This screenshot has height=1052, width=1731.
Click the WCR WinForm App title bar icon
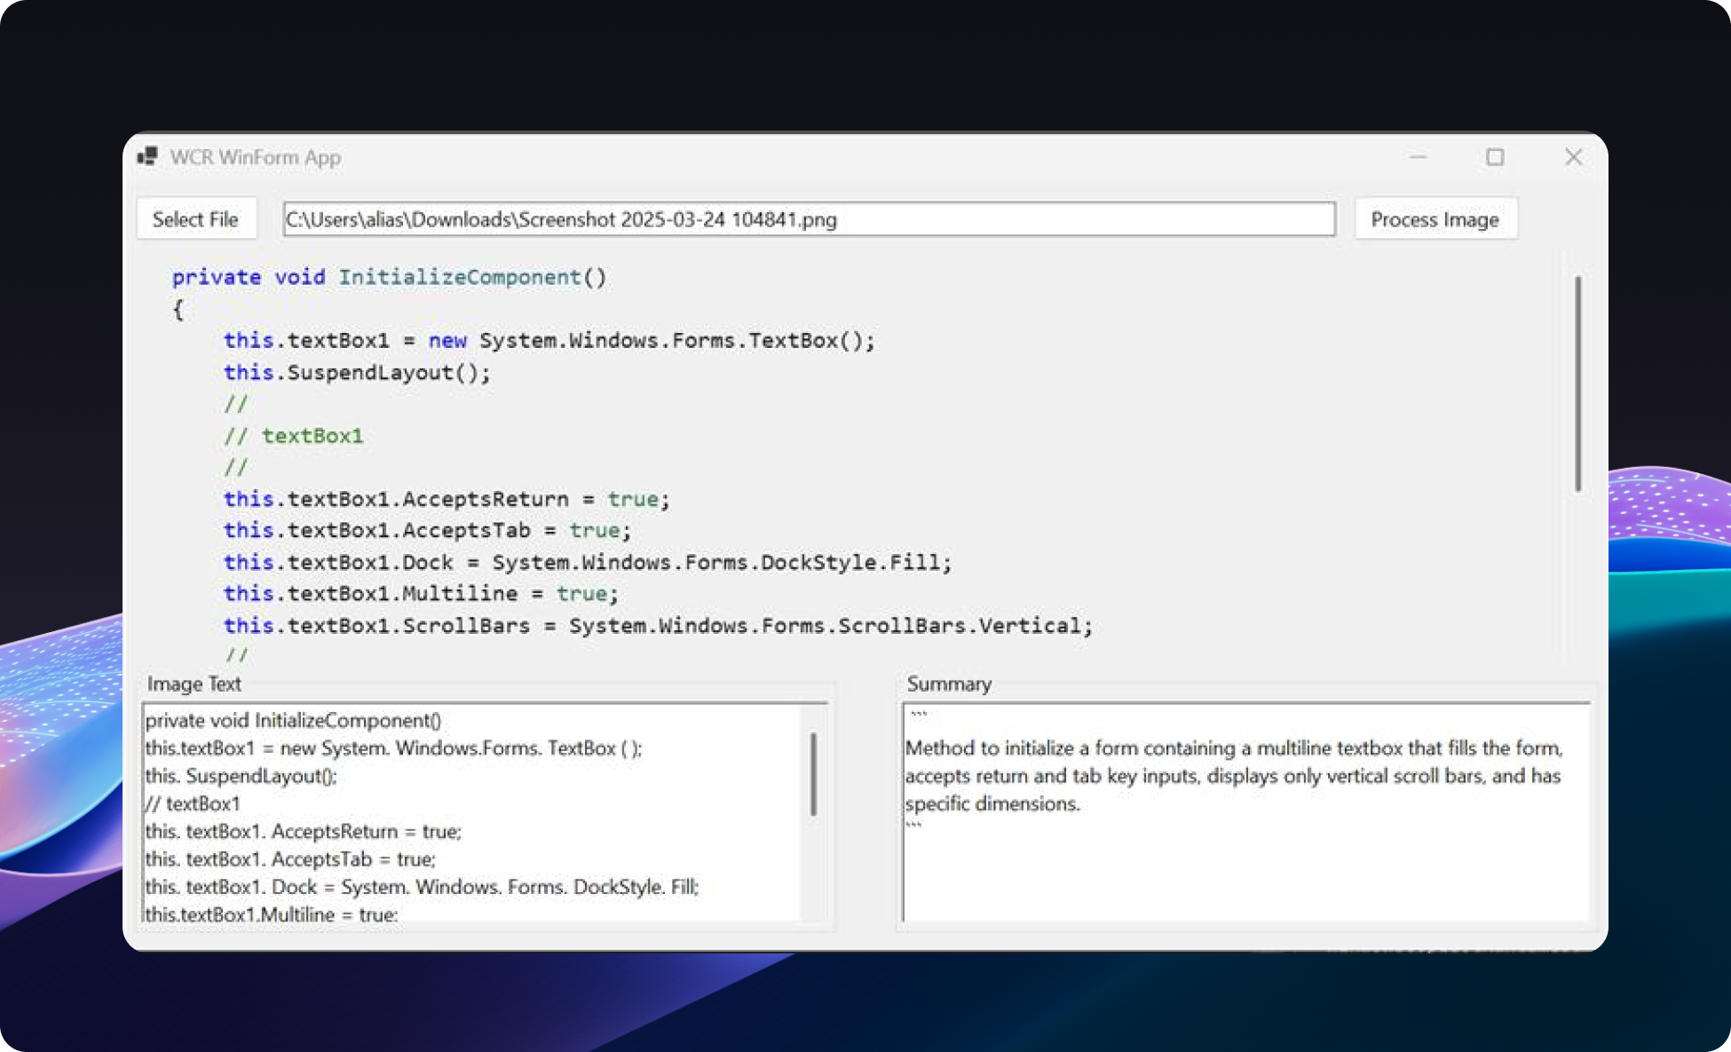(147, 157)
